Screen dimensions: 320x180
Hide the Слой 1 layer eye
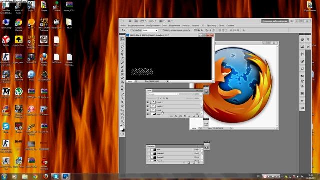pyautogui.click(x=148, y=110)
